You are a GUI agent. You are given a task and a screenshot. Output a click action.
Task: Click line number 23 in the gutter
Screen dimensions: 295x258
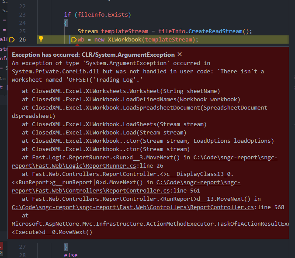tap(22, 14)
